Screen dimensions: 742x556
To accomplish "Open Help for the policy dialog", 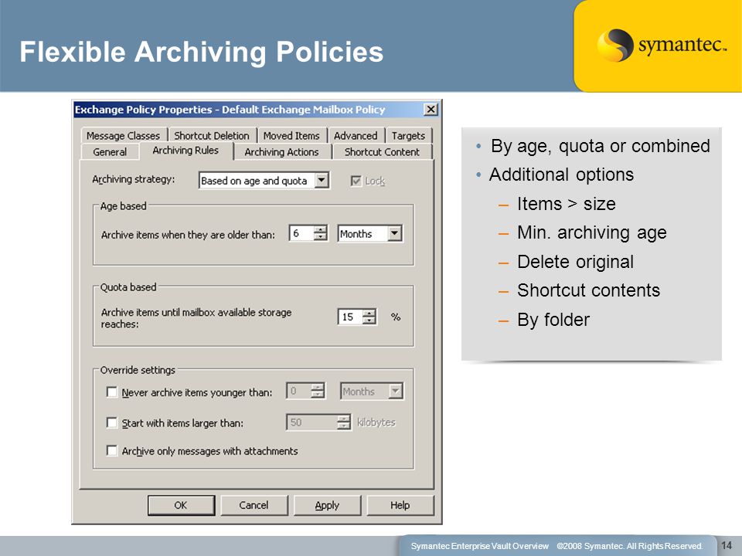I will pos(400,505).
